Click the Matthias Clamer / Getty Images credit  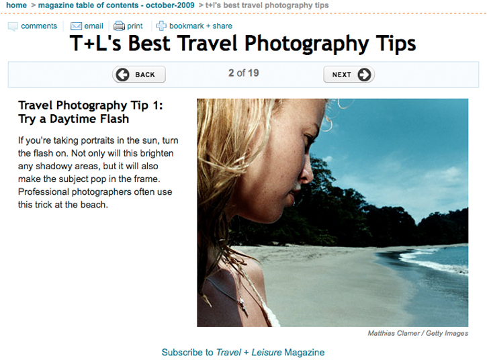point(418,333)
